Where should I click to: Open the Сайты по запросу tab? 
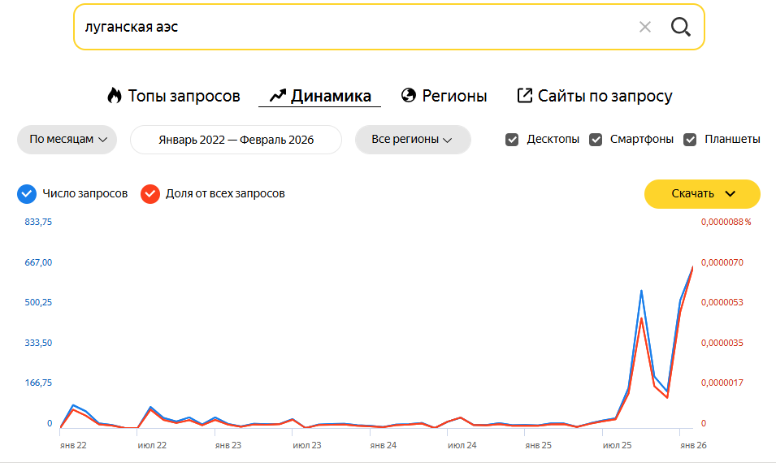click(x=605, y=96)
